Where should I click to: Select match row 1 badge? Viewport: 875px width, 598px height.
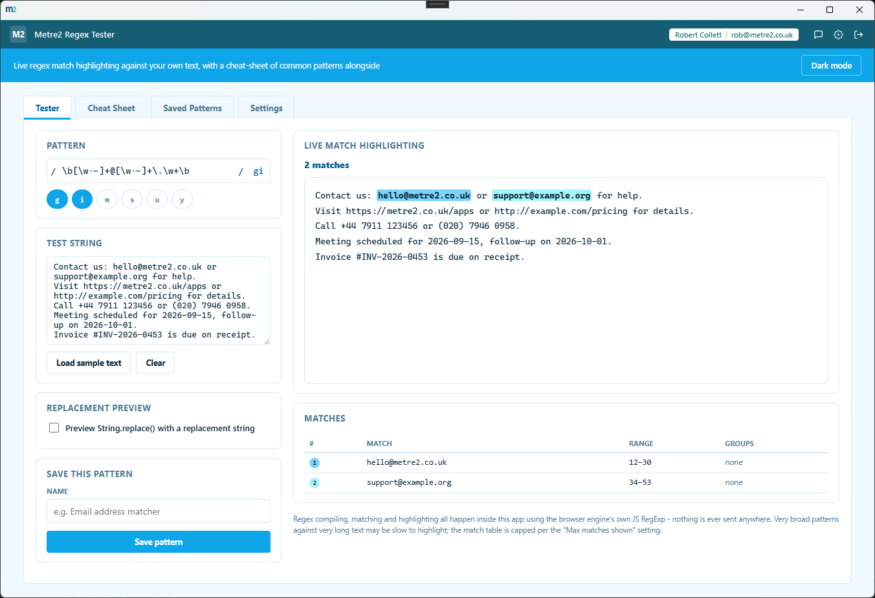coord(315,463)
